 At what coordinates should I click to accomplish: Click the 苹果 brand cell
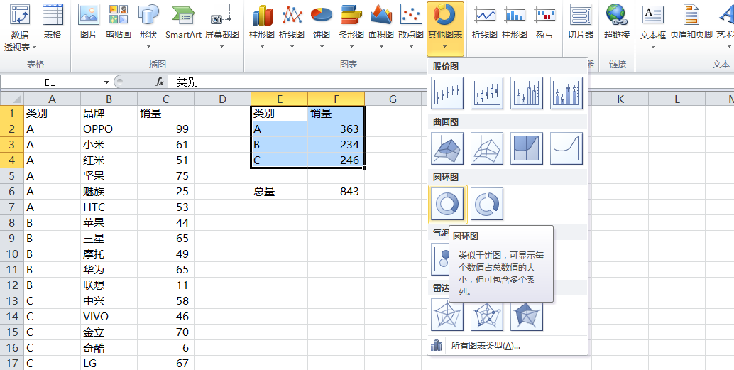pos(109,223)
